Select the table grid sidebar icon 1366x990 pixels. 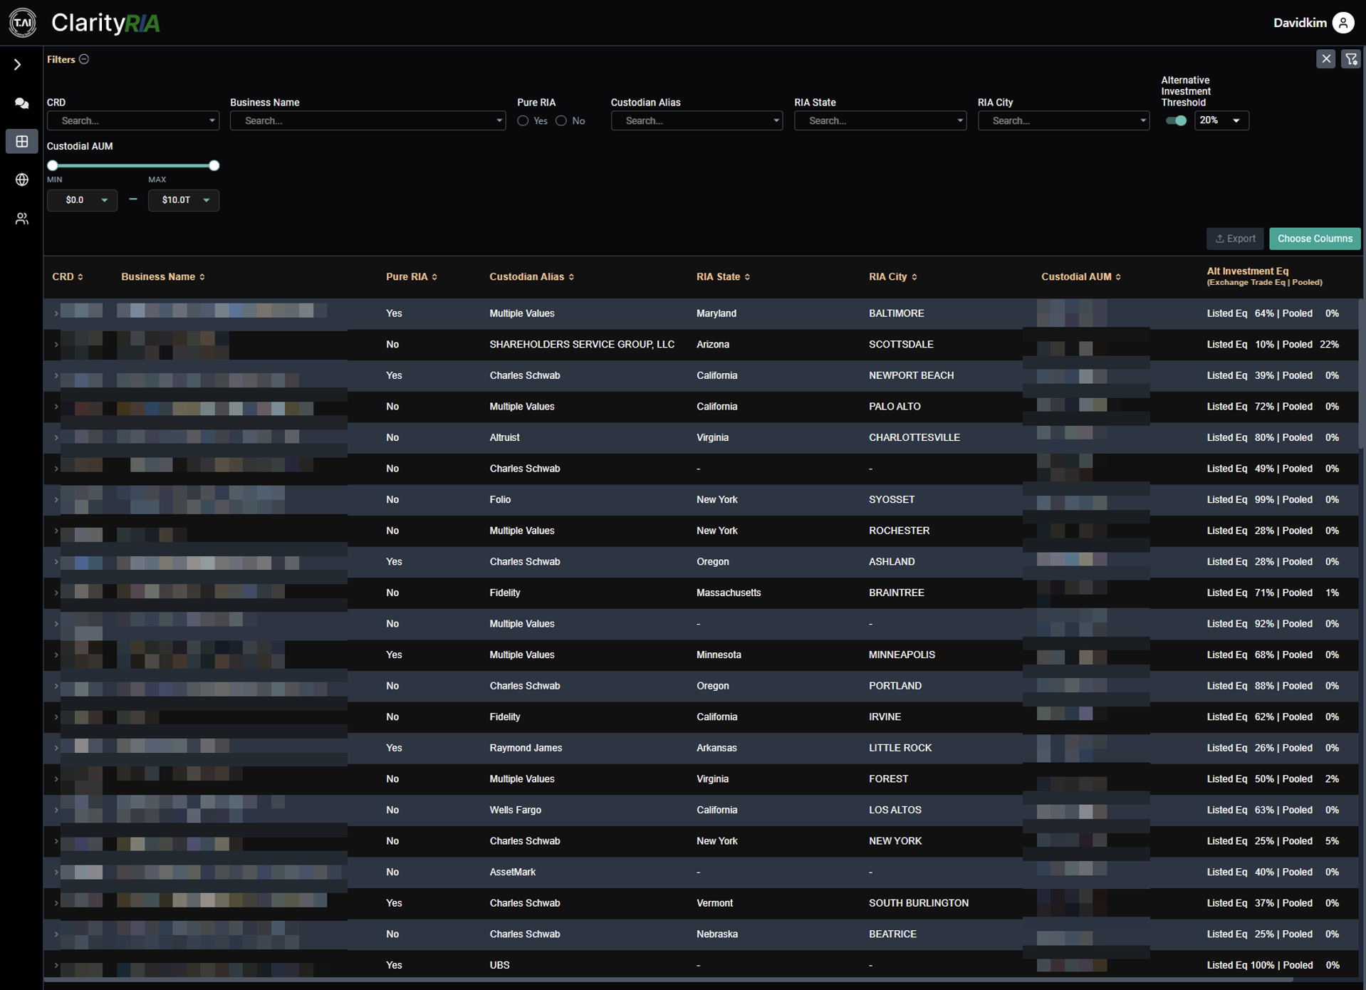(x=22, y=141)
